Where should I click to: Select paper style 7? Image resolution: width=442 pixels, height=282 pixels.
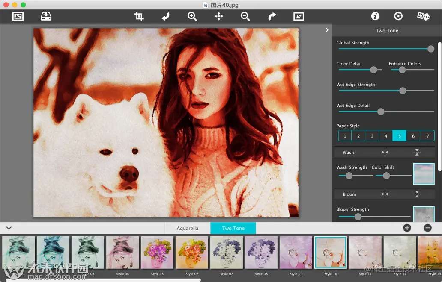(x=427, y=136)
